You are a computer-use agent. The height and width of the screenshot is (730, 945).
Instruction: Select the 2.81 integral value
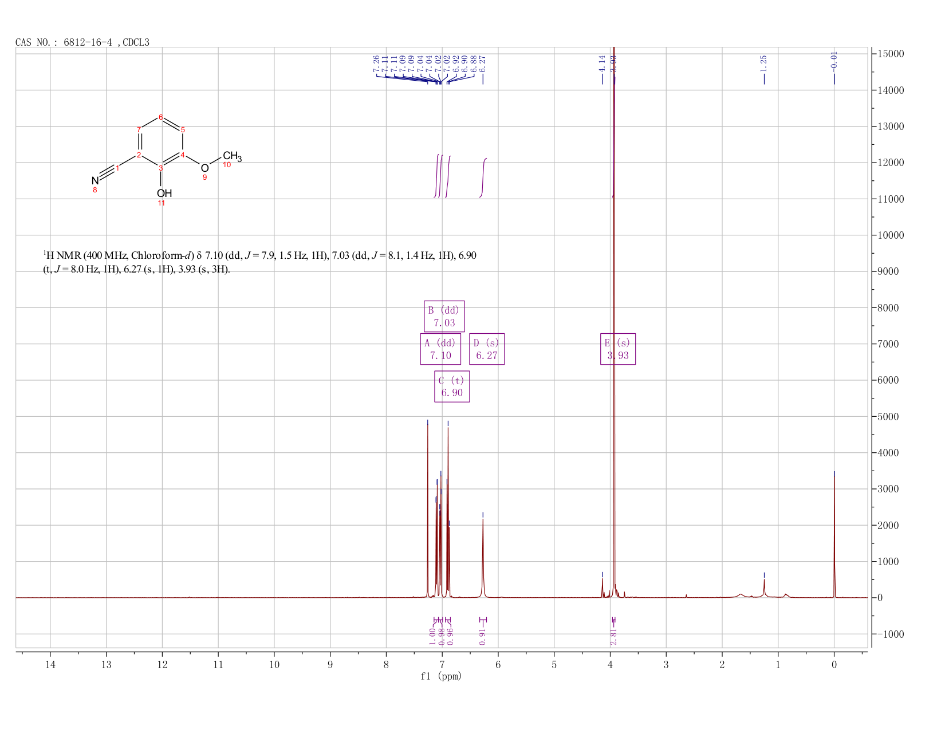click(613, 637)
